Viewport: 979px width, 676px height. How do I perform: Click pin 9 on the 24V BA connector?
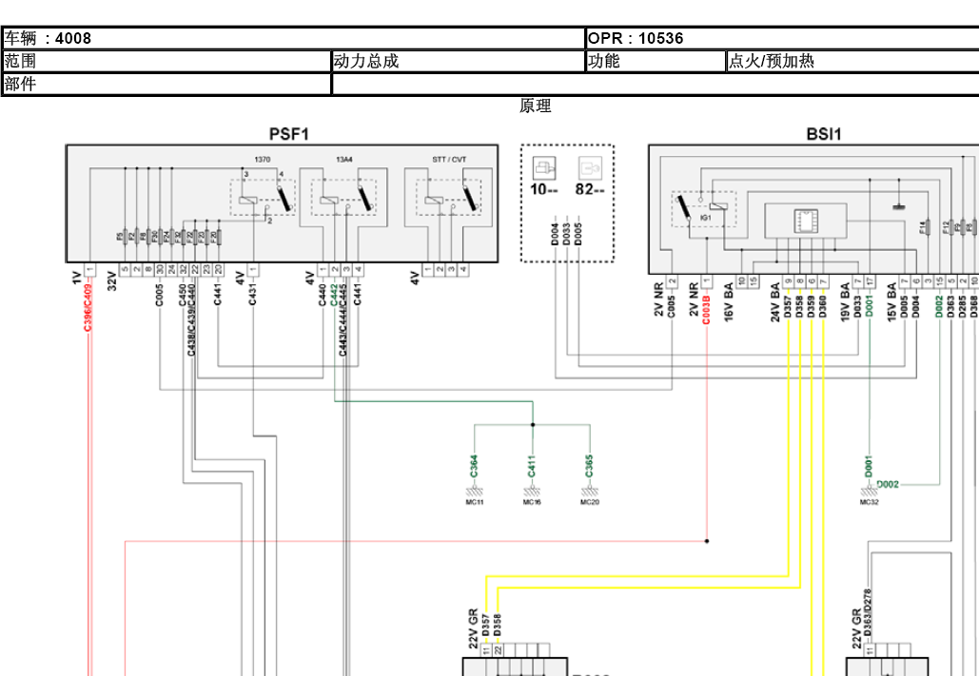(x=789, y=281)
